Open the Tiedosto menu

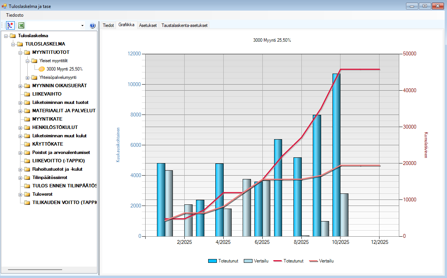coord(15,15)
